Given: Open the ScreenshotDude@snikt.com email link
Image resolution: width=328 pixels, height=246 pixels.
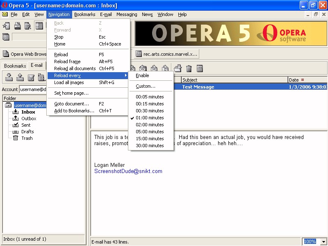Looking at the screenshot, I should pyautogui.click(x=128, y=171).
